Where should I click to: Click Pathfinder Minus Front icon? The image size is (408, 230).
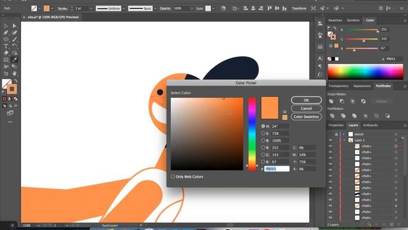point(342,101)
